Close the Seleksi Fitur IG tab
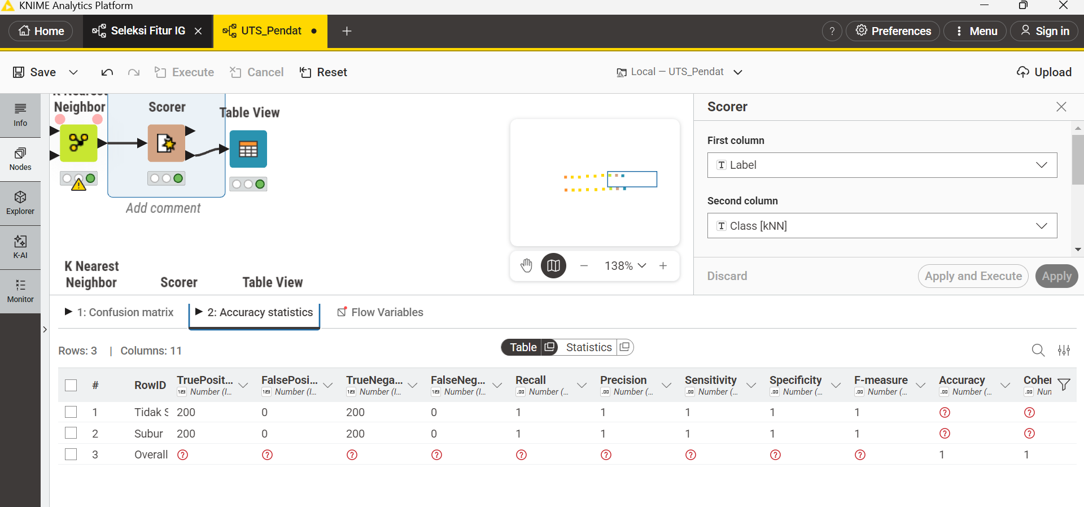This screenshot has width=1084, height=507. [198, 31]
